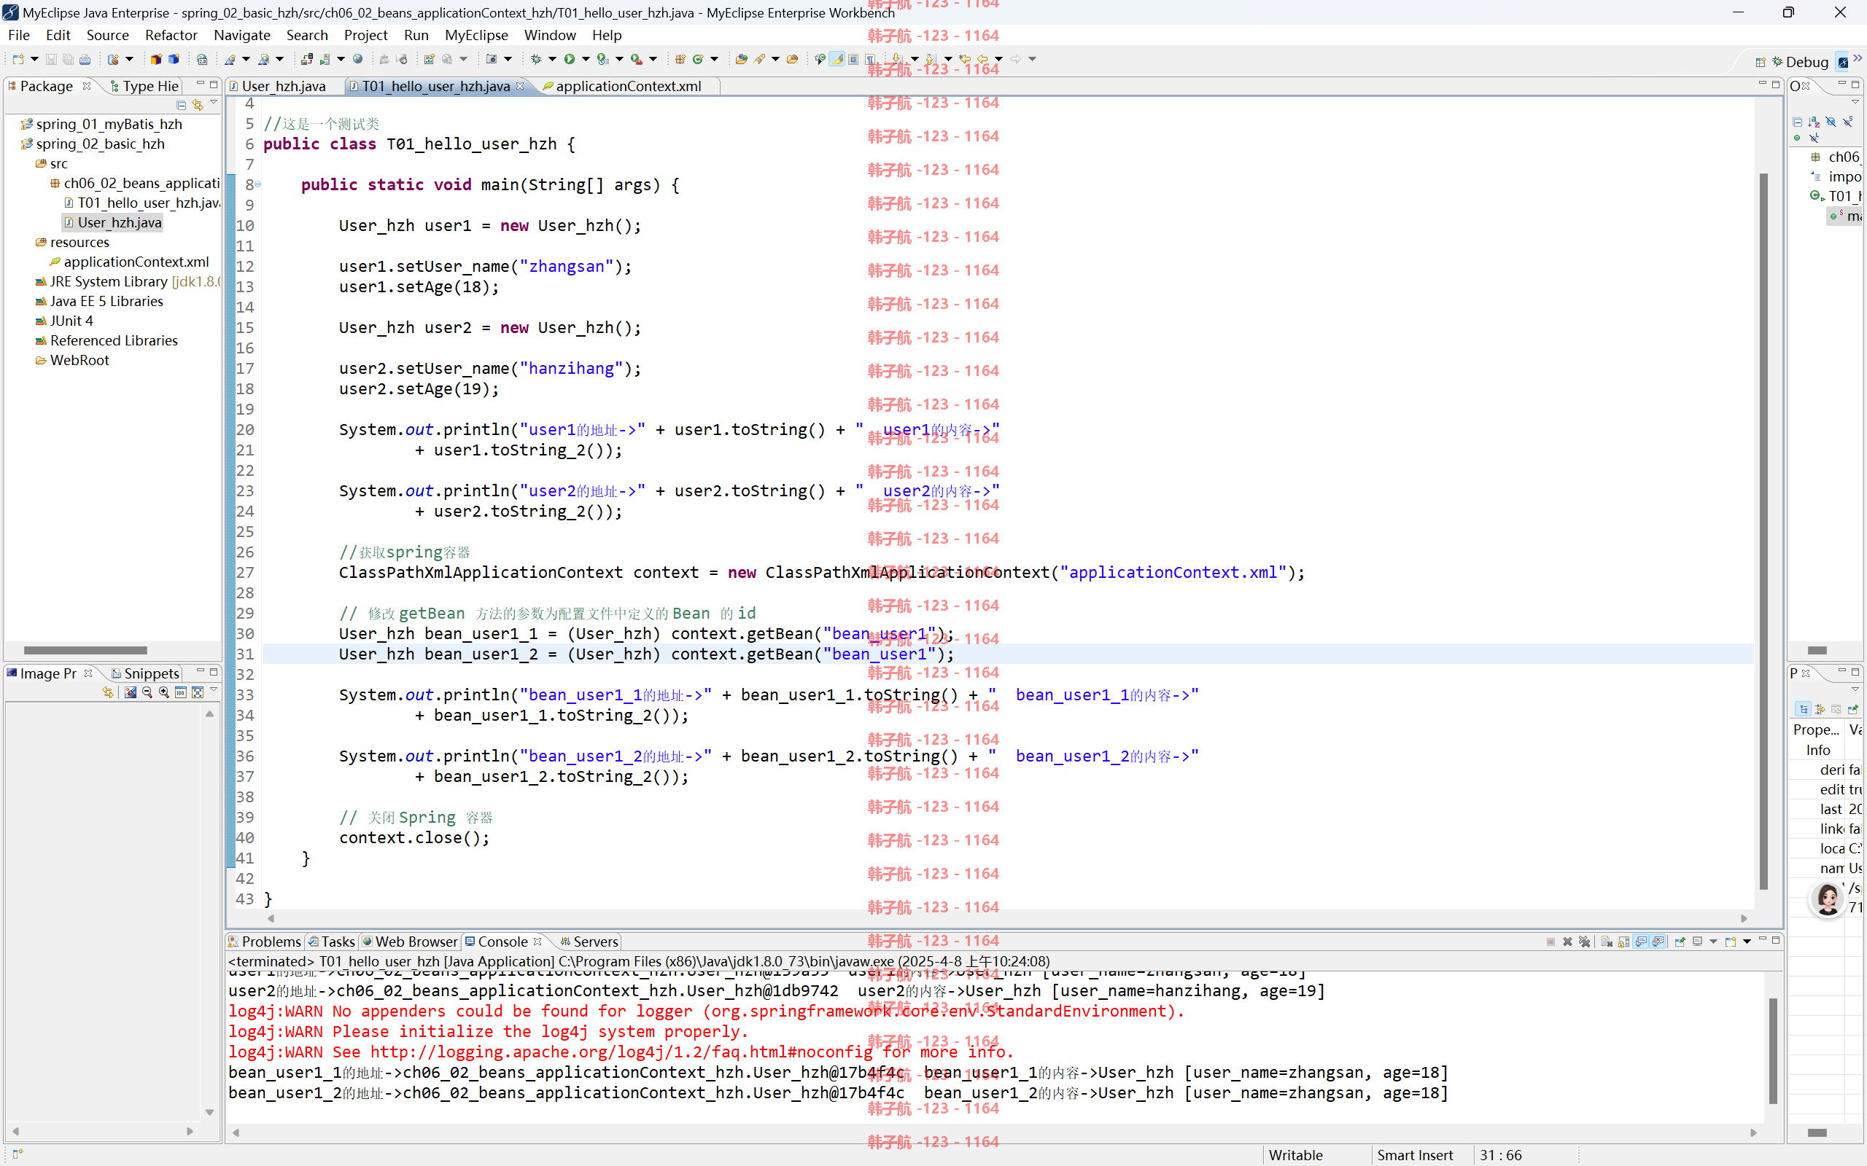Toggle Hide Fields in Outline view
Viewport: 1867px width, 1166px height.
(1831, 121)
